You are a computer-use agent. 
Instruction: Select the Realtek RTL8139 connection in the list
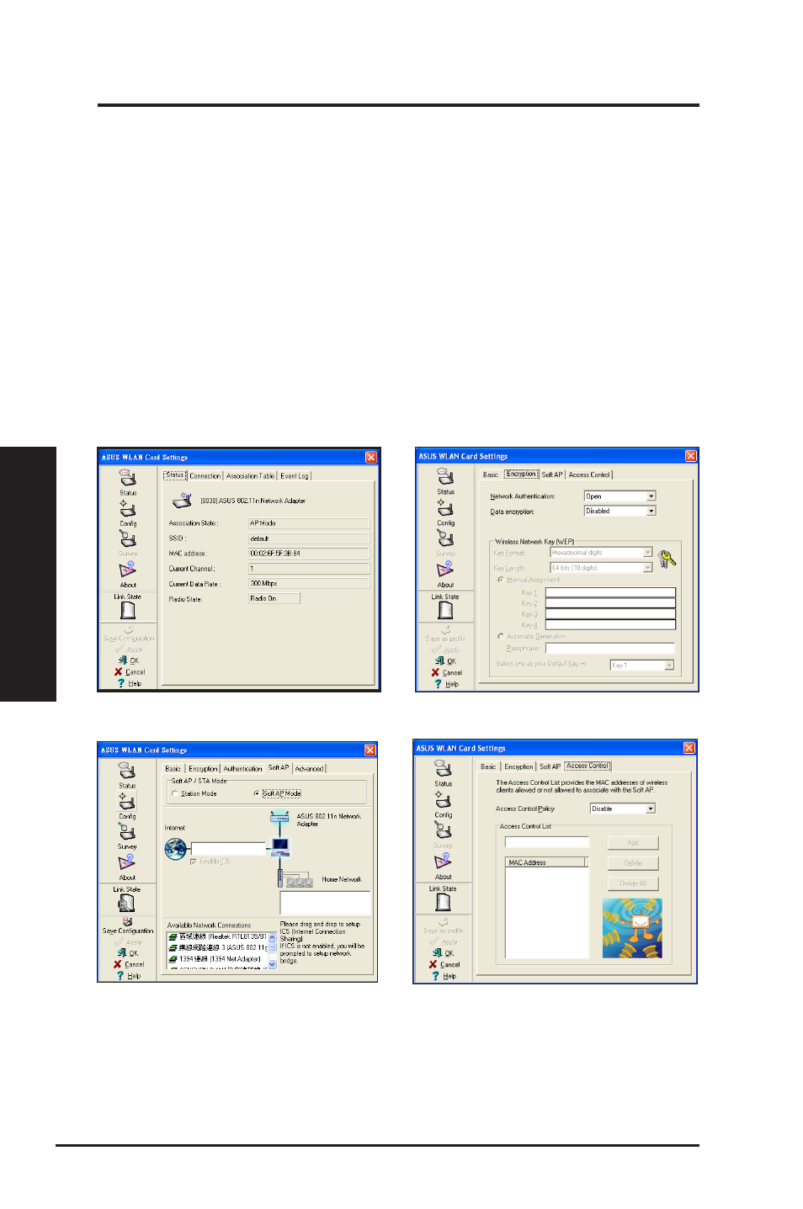coord(218,936)
